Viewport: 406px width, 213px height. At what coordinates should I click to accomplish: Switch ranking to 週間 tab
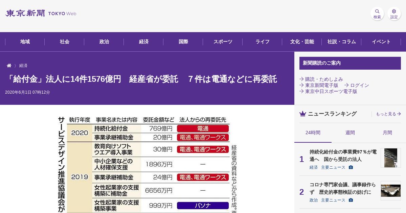click(350, 133)
